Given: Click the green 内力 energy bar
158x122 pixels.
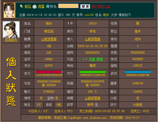Looking at the screenshot, I should click(x=93, y=72).
